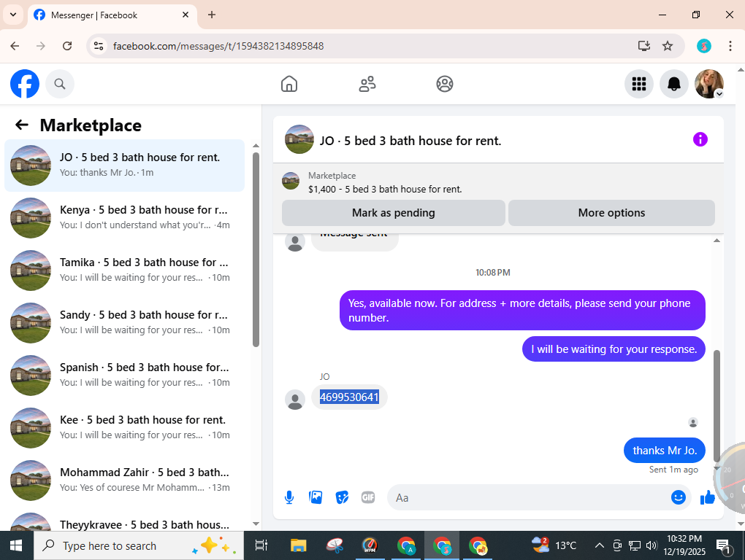The height and width of the screenshot is (560, 745).
Task: Open Spanish conversation in the list
Action: [x=124, y=376]
